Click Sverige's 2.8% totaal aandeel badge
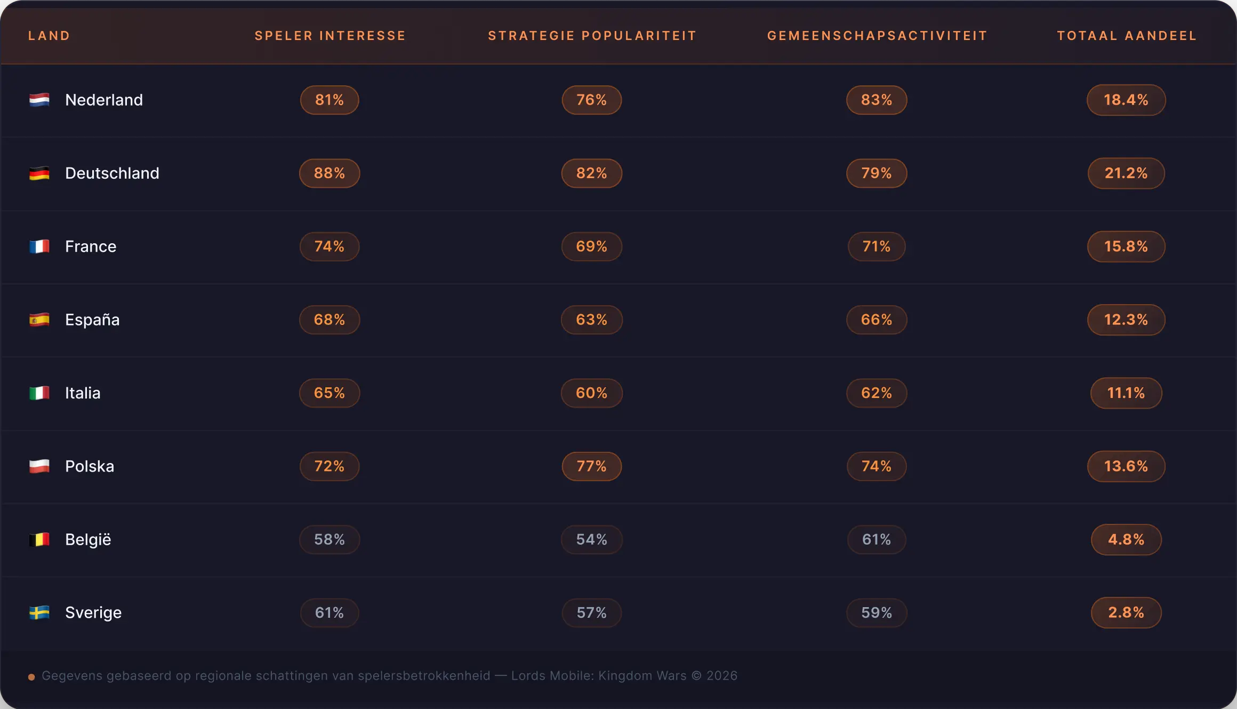 [x=1126, y=612]
